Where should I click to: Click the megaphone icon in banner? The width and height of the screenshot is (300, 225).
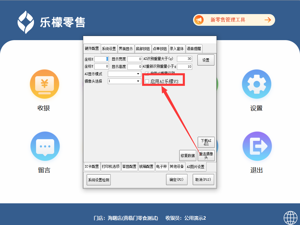coord(199,20)
